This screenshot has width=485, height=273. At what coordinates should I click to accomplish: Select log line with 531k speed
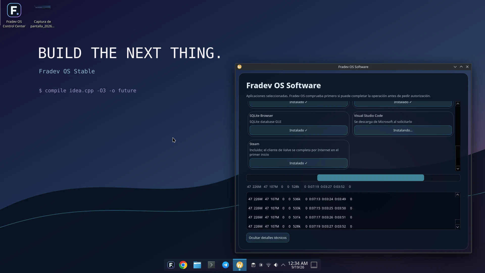coord(300,217)
